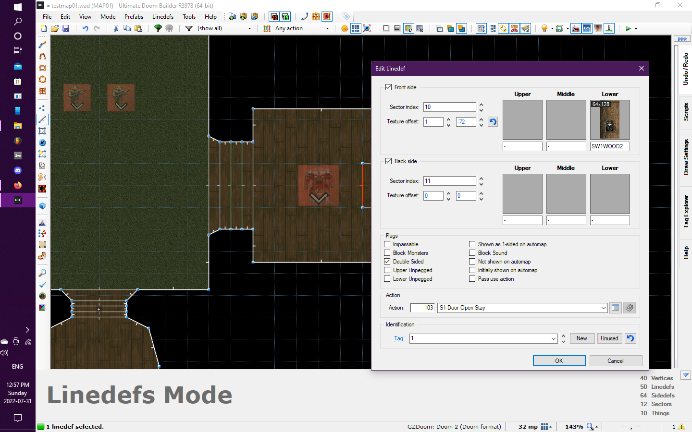Cancel the Edit Linedef dialog
Image resolution: width=692 pixels, height=432 pixels.
point(616,361)
